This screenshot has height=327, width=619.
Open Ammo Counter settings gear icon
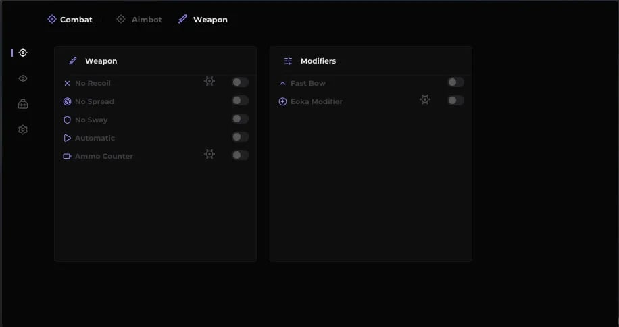coord(209,154)
